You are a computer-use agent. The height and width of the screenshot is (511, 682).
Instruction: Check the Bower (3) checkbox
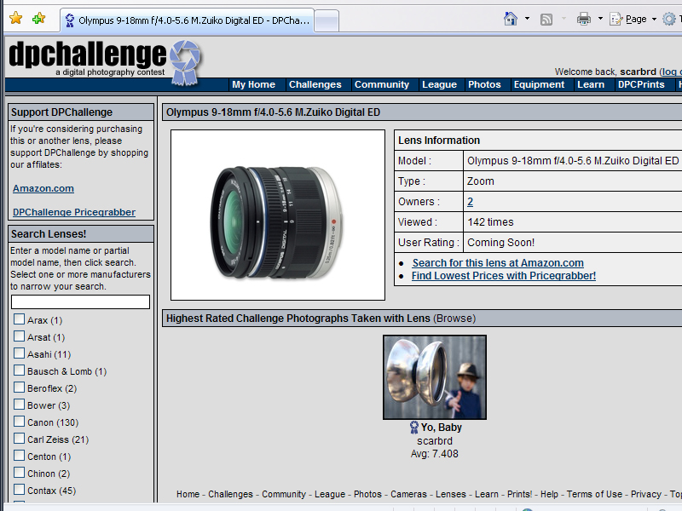(19, 404)
